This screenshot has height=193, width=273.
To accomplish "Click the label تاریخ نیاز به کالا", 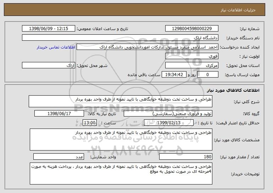I will point(102,114).
